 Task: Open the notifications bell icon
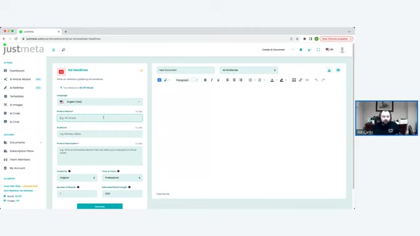click(x=301, y=50)
